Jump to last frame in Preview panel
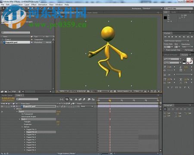 (180, 37)
